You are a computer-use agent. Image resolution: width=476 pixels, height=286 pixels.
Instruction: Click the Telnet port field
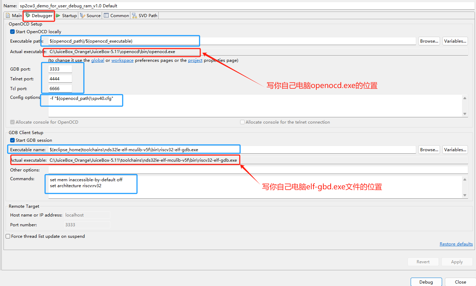coord(60,79)
